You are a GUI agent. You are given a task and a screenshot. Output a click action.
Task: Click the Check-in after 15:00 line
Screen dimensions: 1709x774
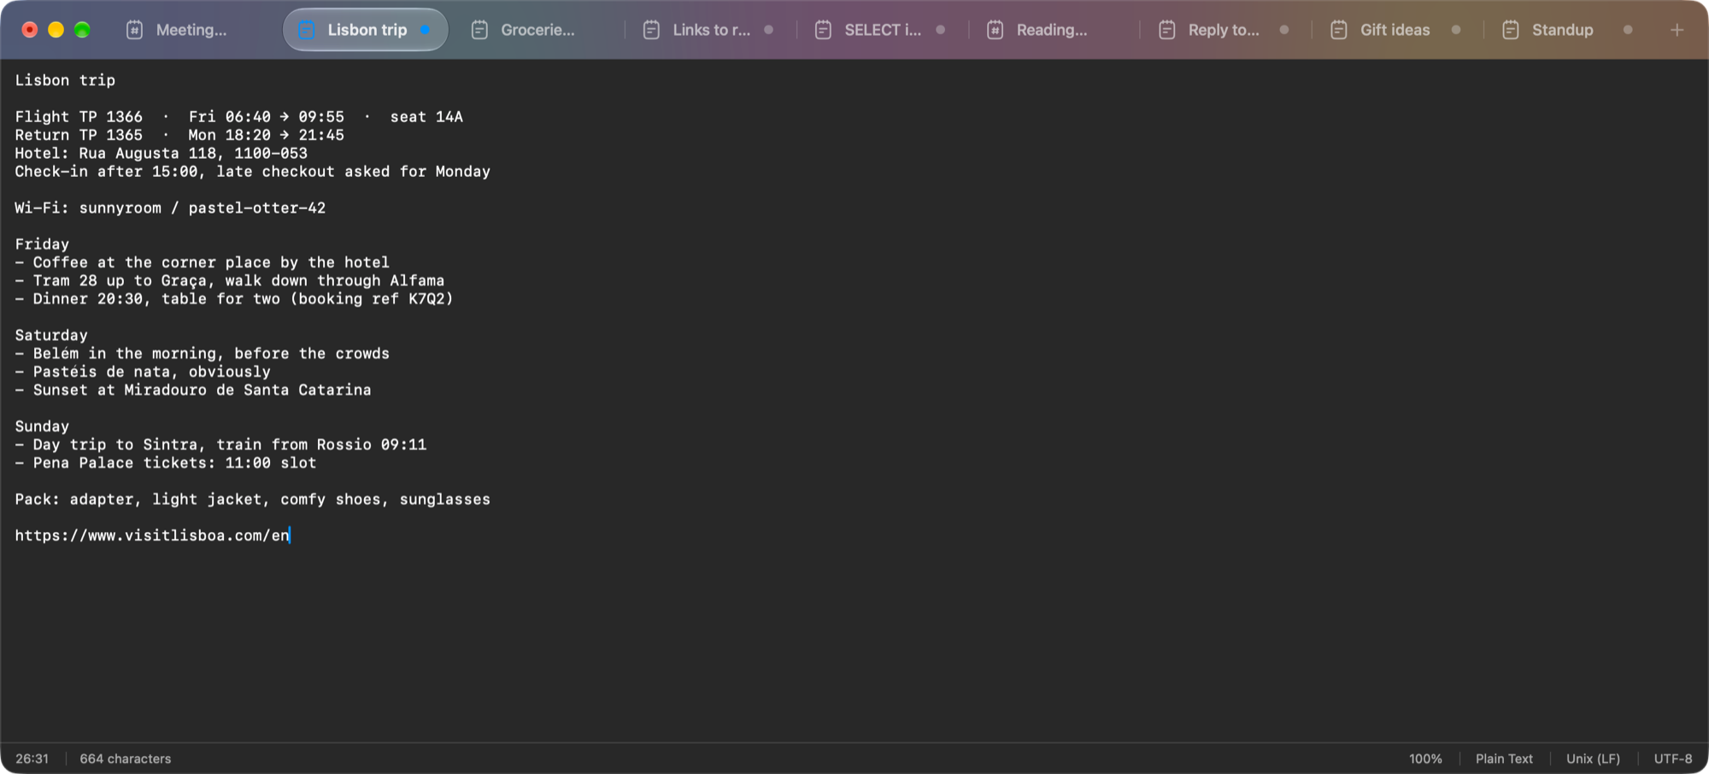pyautogui.click(x=252, y=172)
